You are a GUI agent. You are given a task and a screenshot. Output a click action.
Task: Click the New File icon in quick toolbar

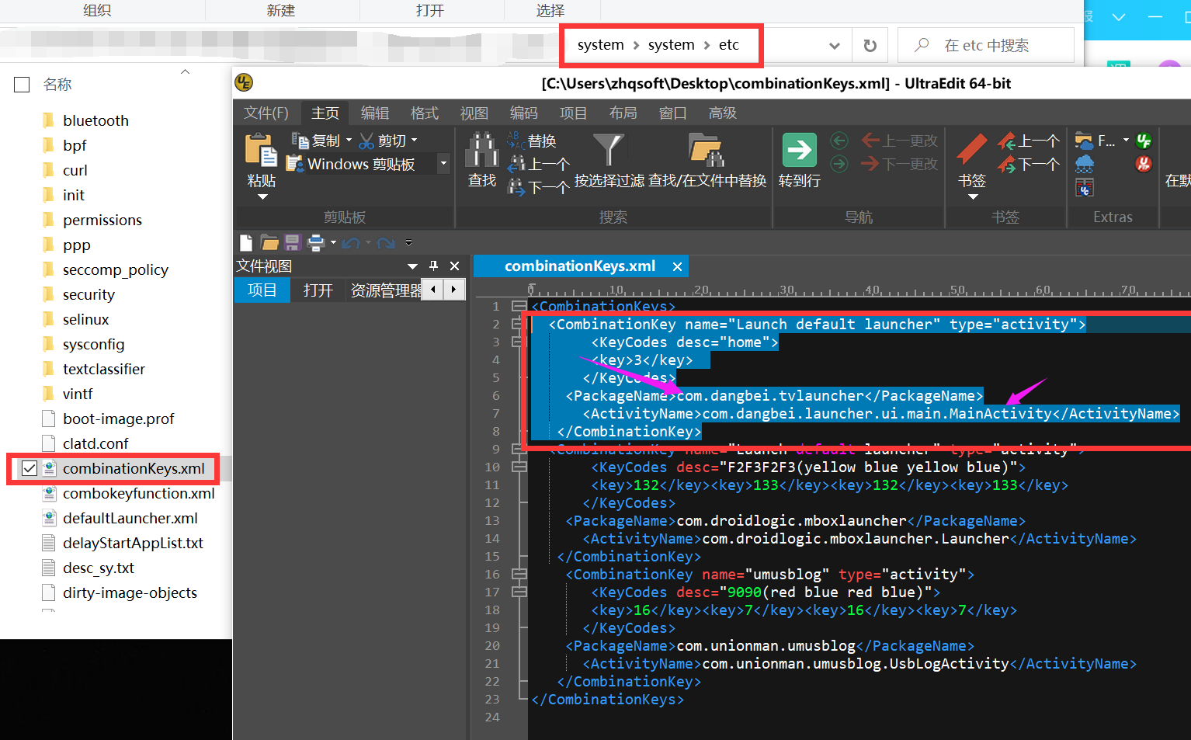click(x=246, y=243)
